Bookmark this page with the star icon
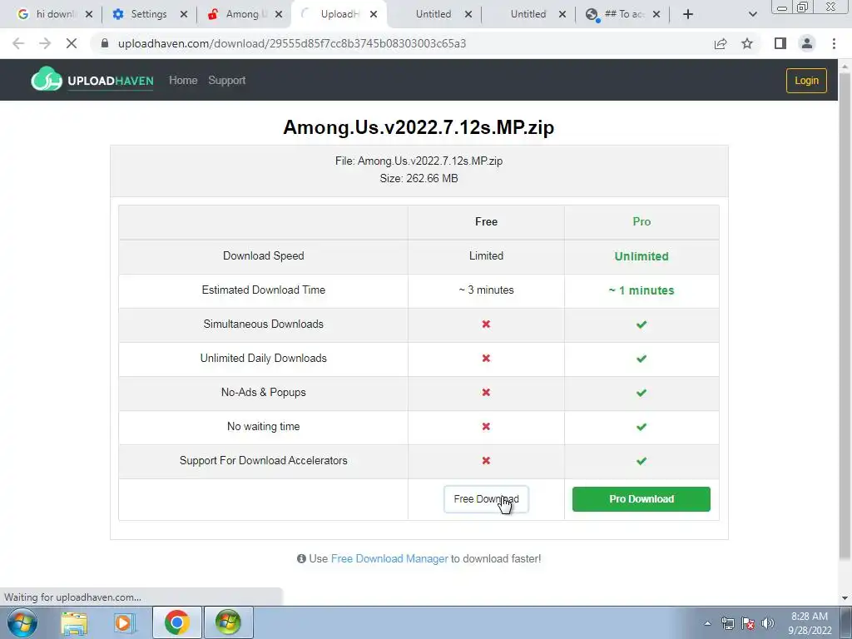 [747, 43]
